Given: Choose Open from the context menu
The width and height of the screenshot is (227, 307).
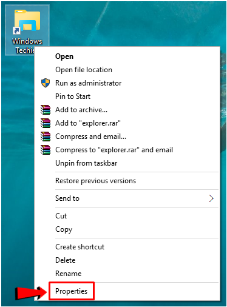Looking at the screenshot, I should [127, 56].
